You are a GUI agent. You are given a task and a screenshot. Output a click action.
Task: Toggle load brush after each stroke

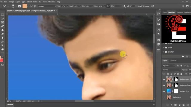coord(31,6)
